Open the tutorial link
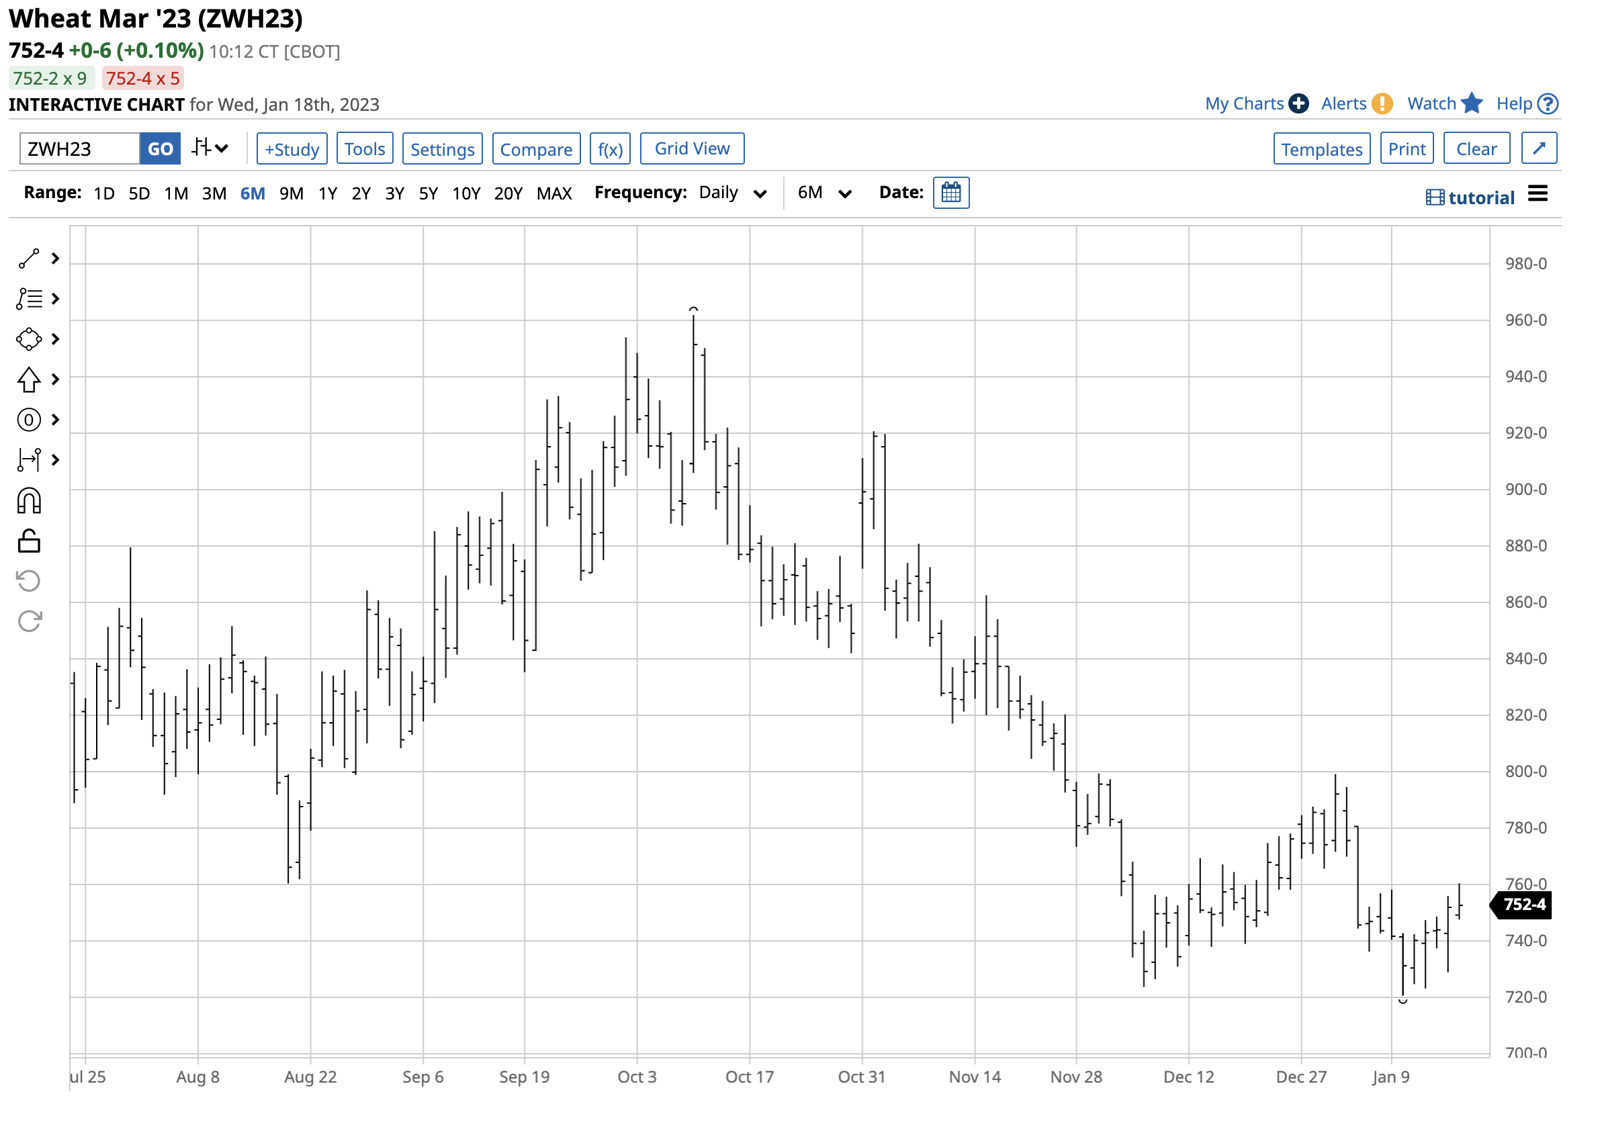1600x1131 pixels. tap(1470, 198)
